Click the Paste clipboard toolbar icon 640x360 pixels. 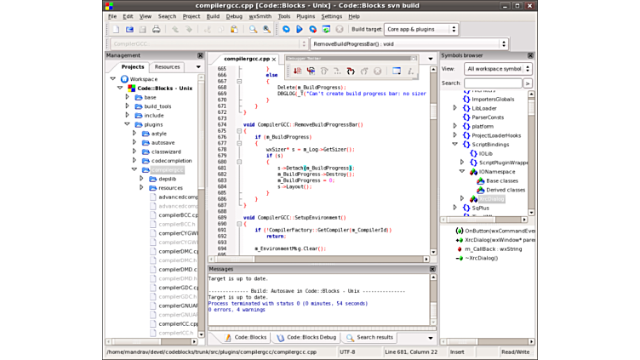(234, 29)
